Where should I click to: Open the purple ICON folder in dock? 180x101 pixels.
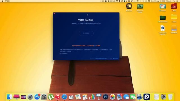pyautogui.click(x=23, y=97)
